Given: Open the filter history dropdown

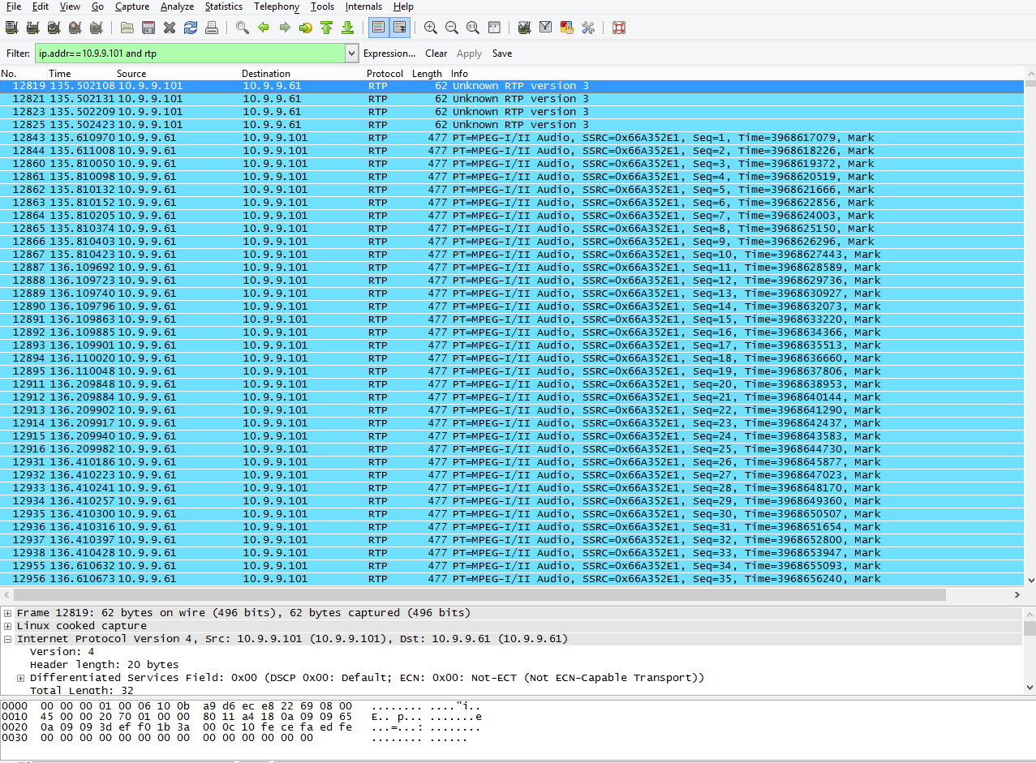Looking at the screenshot, I should tap(351, 54).
